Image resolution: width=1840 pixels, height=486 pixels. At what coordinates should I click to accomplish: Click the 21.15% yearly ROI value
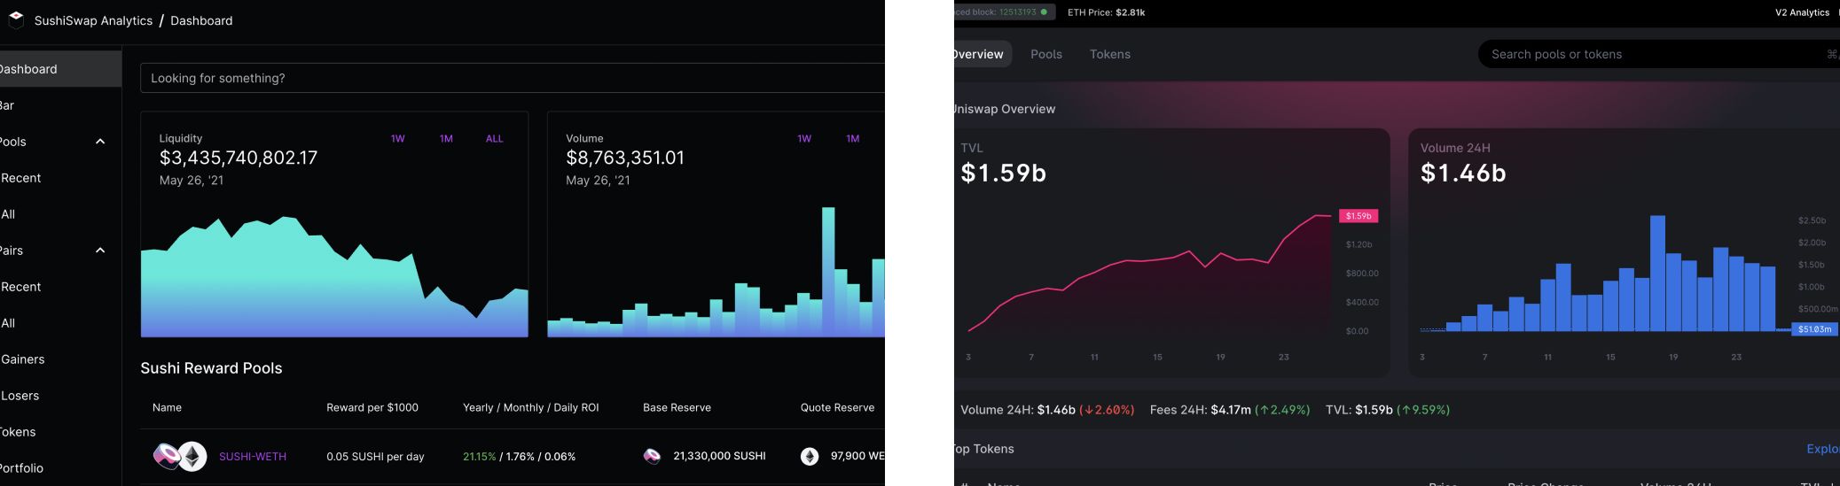click(479, 457)
